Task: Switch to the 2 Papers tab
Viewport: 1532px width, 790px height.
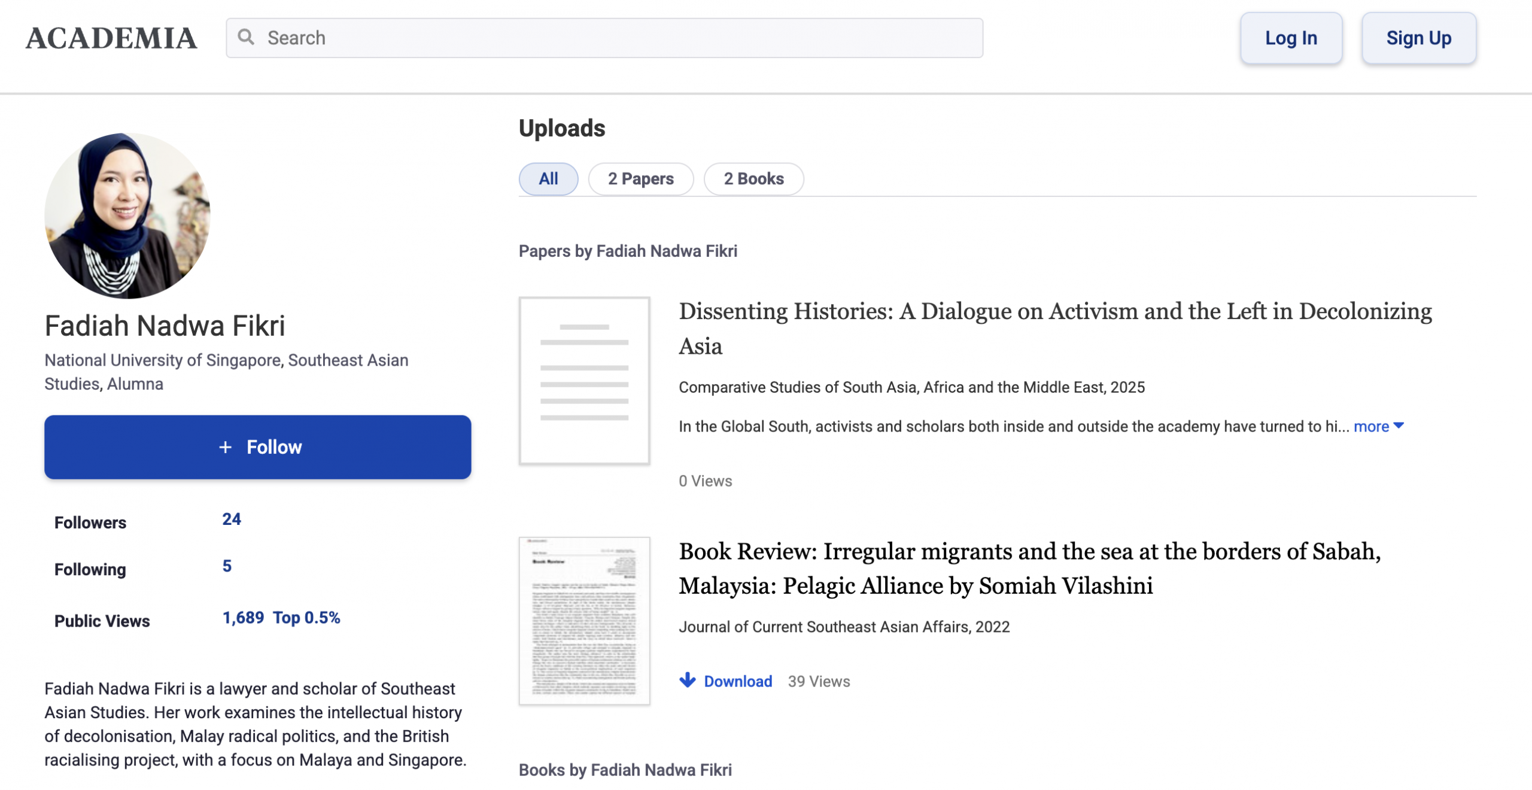Action: point(640,178)
